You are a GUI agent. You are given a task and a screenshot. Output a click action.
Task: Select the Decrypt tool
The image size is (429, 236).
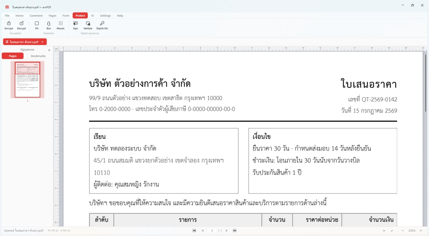21,25
